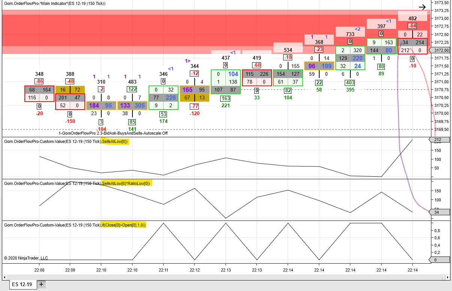Click the boxed -86 delta on first bar
Viewport: 452px width, 291px height.
point(39,81)
